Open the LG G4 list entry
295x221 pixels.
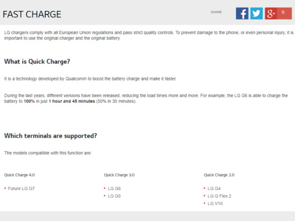(214, 188)
